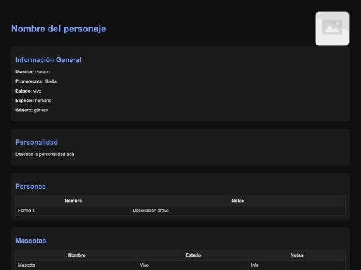Click the 'Especie: humano' line

[33, 101]
